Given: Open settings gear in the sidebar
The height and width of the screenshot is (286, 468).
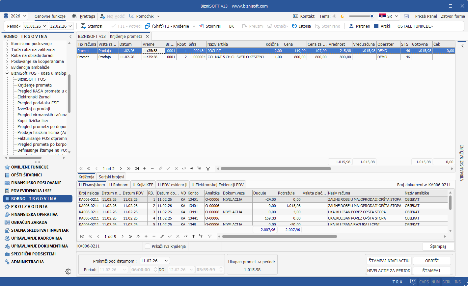Looking at the screenshot, I should [x=68, y=272].
